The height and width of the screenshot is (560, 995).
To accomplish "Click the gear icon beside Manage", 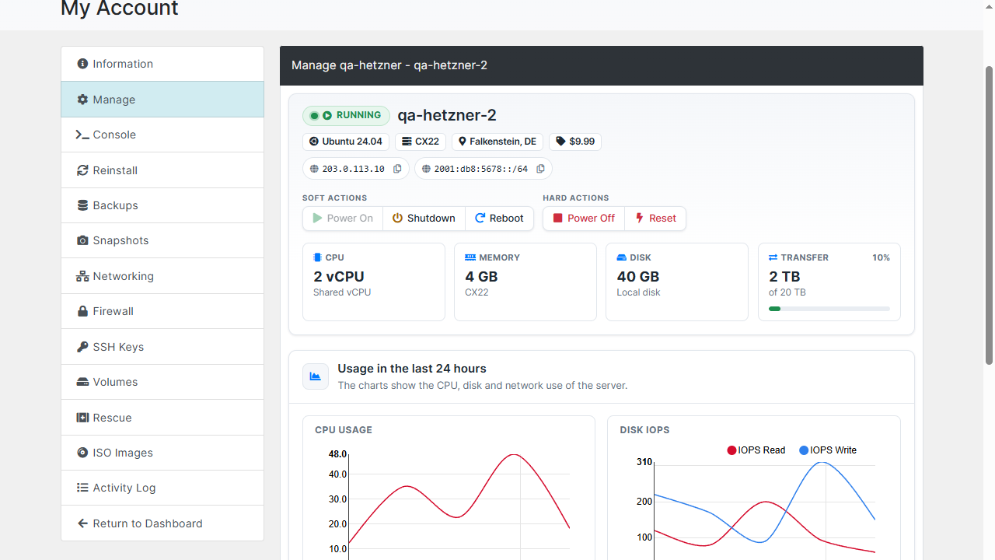I will click(82, 100).
